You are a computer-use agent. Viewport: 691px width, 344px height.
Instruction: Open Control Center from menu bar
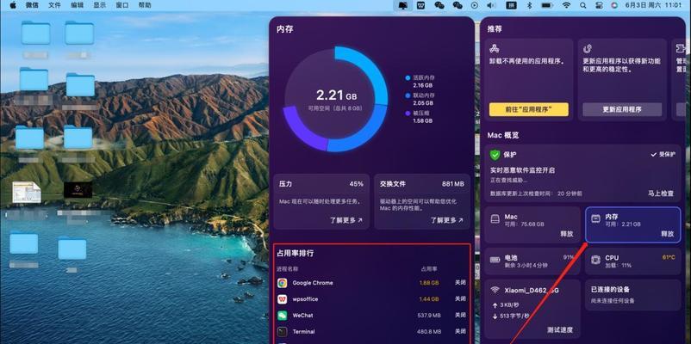599,5
